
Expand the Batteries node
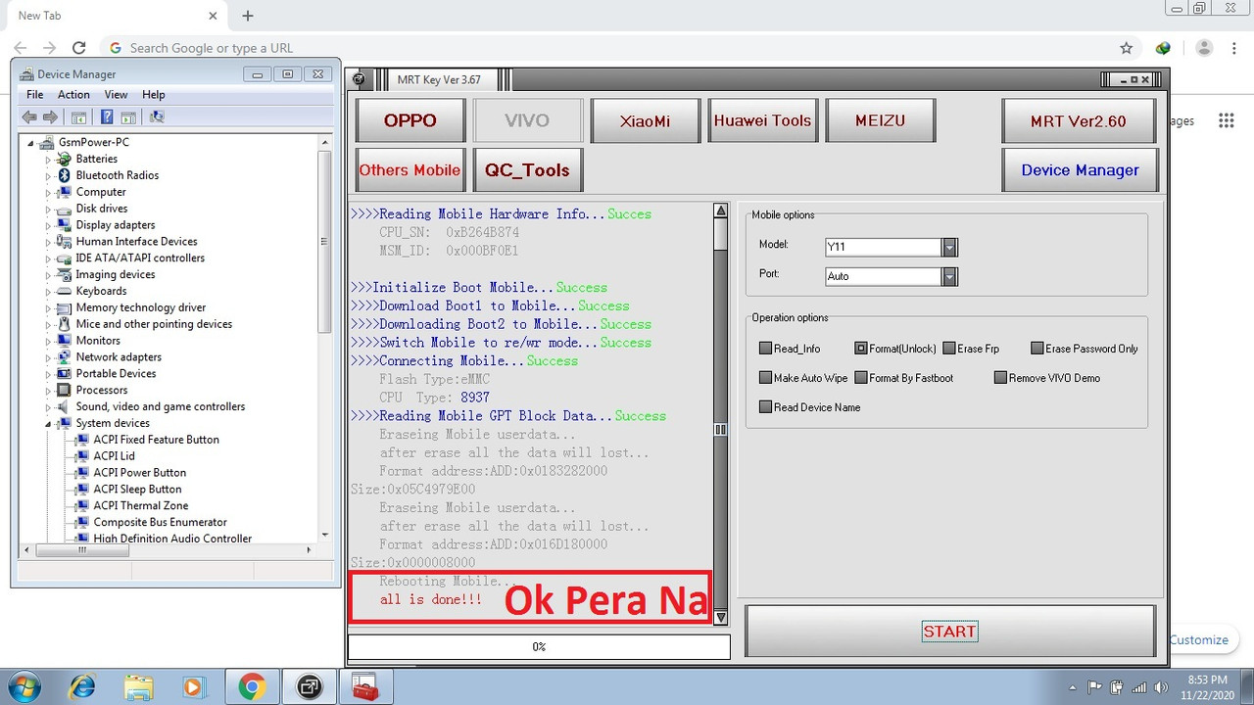pos(47,159)
